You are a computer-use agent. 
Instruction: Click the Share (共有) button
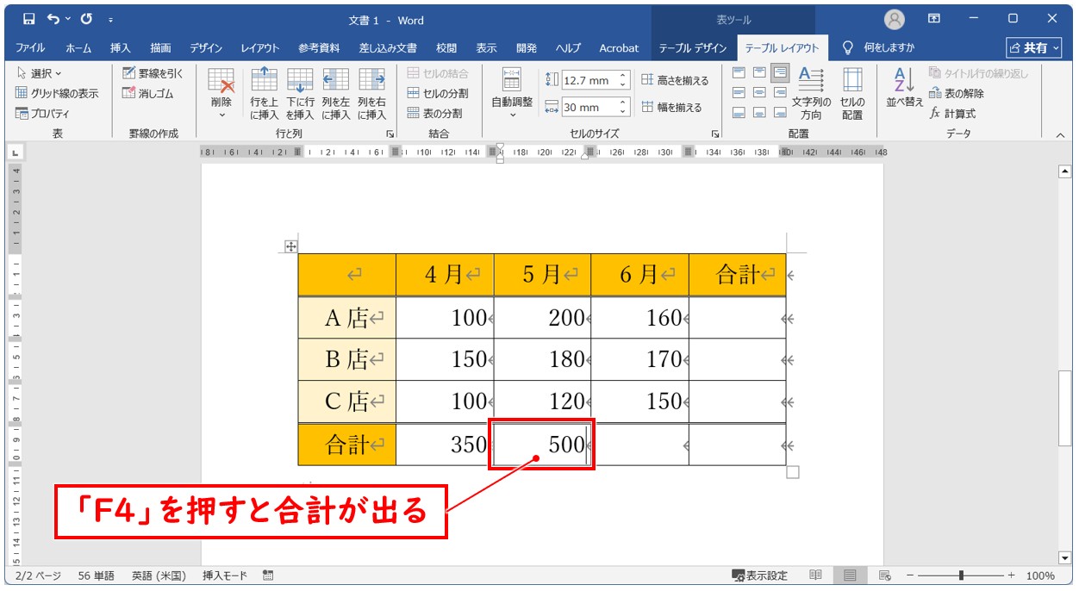click(x=1033, y=48)
